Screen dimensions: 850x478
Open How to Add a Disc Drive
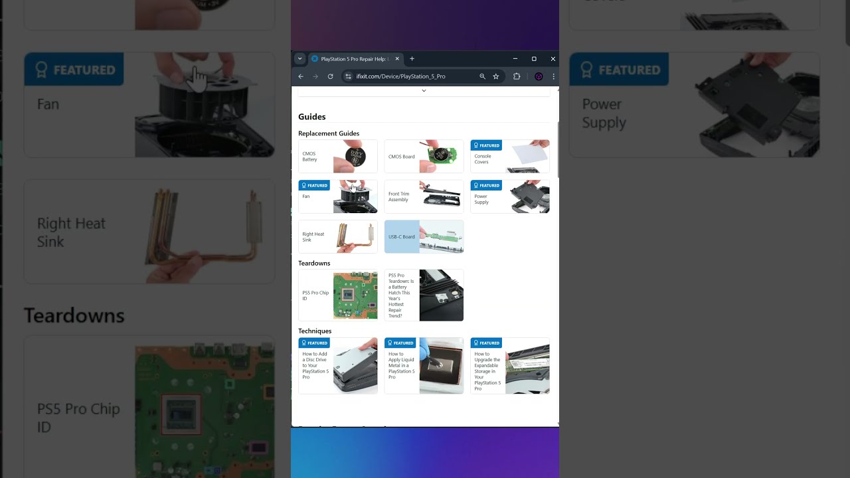(337, 366)
